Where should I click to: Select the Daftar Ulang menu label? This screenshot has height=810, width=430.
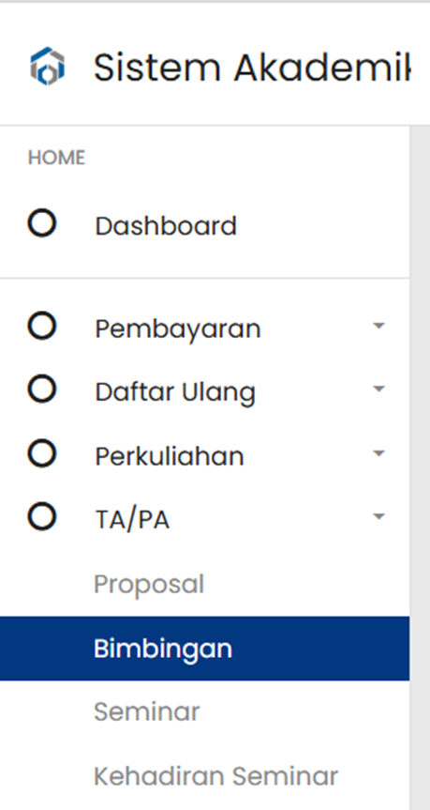pos(175,392)
